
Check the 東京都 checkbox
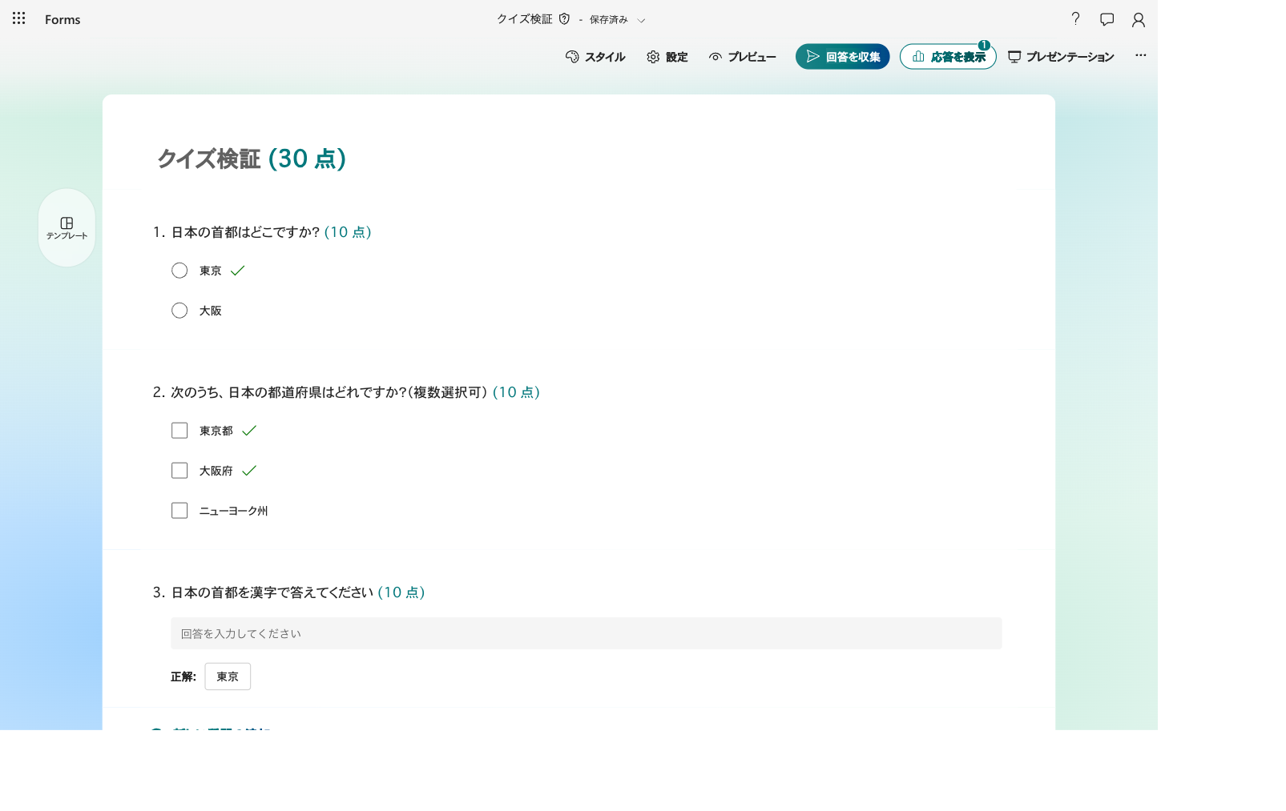(179, 431)
